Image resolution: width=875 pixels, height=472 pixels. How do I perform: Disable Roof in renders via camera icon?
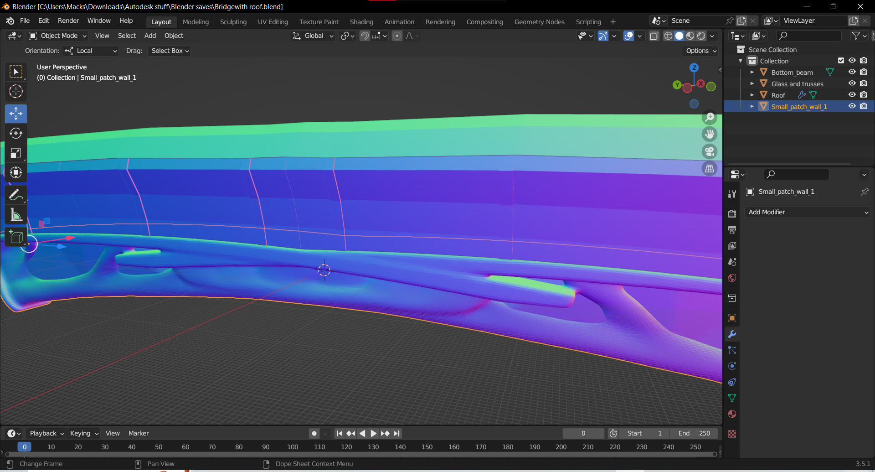pos(864,95)
